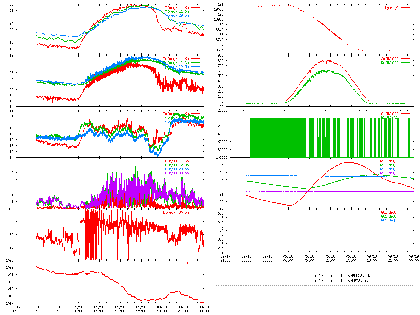Click the "90" tick on wind direction axis
420x315 pixels.
pos(12,247)
